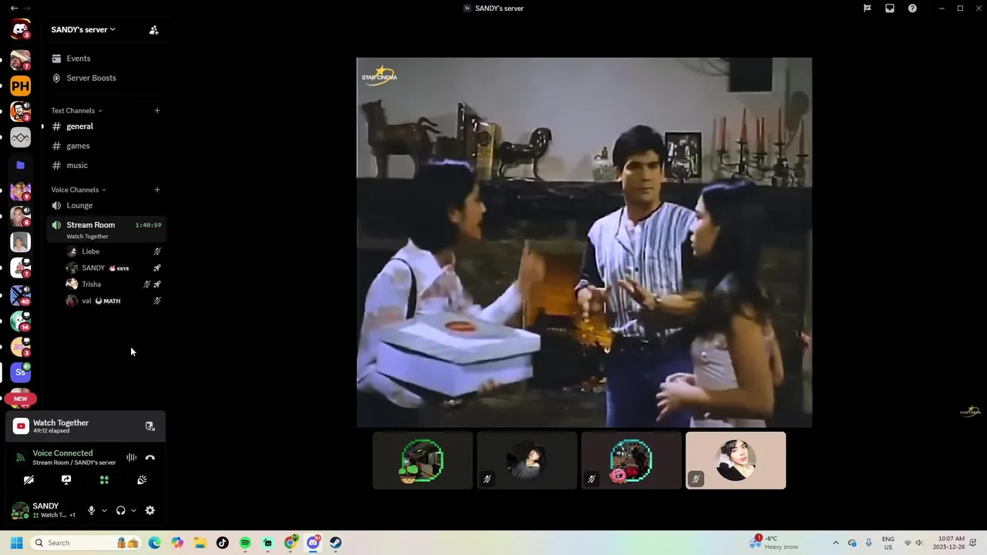Viewport: 987px width, 555px height.
Task: Open server with 14 notification badge
Action: [x=20, y=321]
